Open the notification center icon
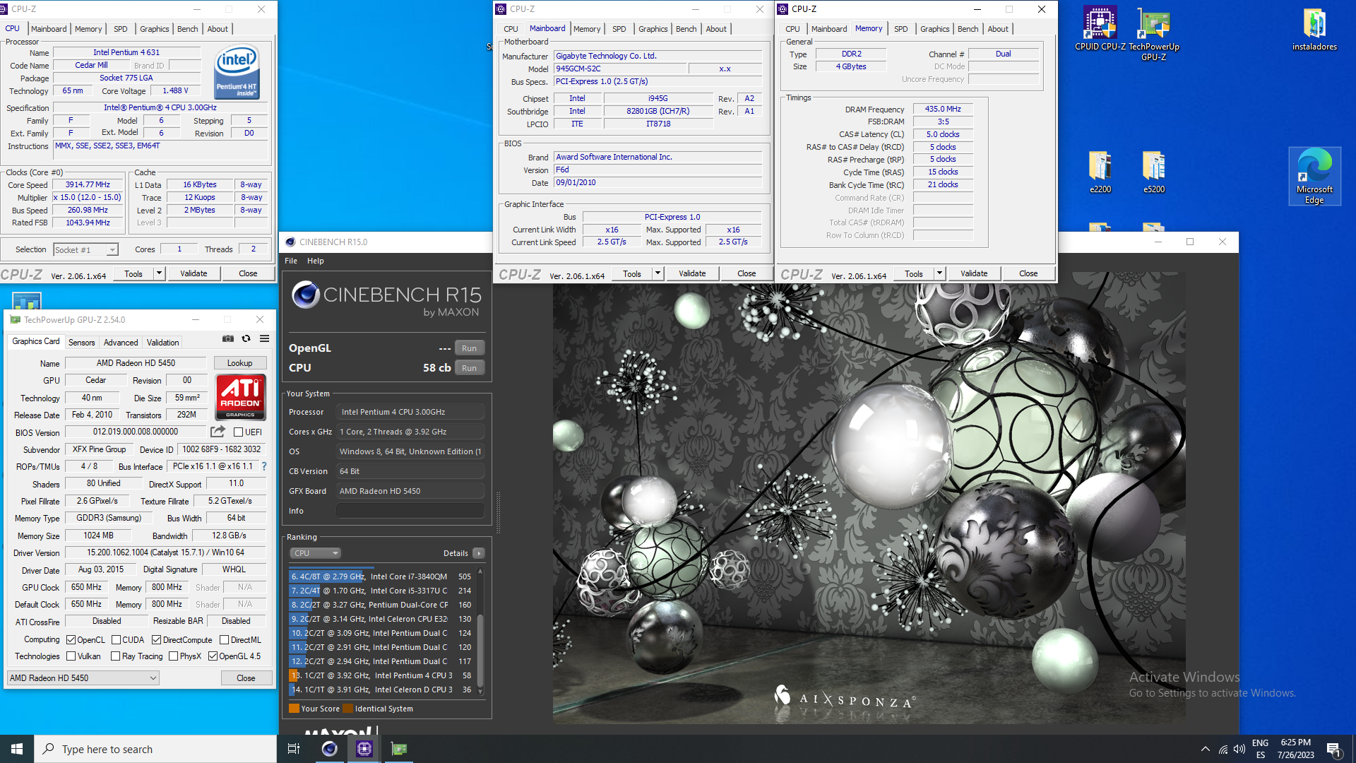The image size is (1356, 763). [x=1333, y=749]
